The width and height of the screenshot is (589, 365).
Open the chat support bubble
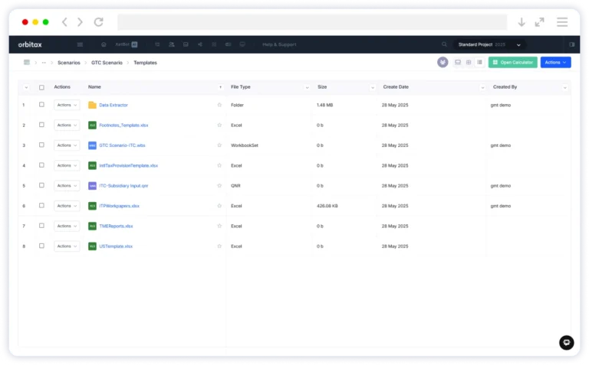click(566, 343)
